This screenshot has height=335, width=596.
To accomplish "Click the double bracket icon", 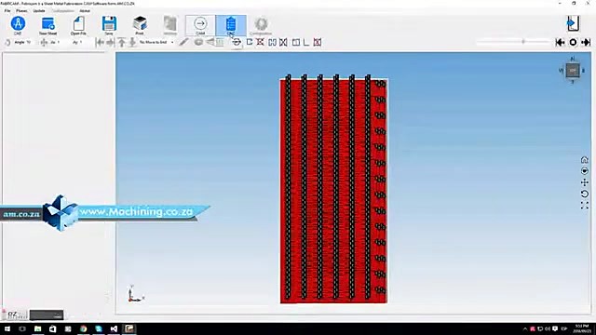I will point(272,42).
